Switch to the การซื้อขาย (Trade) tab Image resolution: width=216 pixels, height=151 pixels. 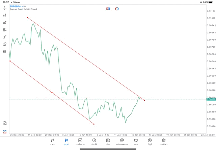point(80,142)
